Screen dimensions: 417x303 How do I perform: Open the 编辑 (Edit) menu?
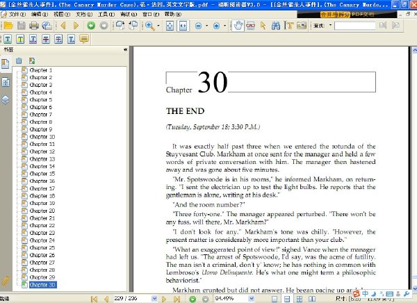pyautogui.click(x=40, y=14)
